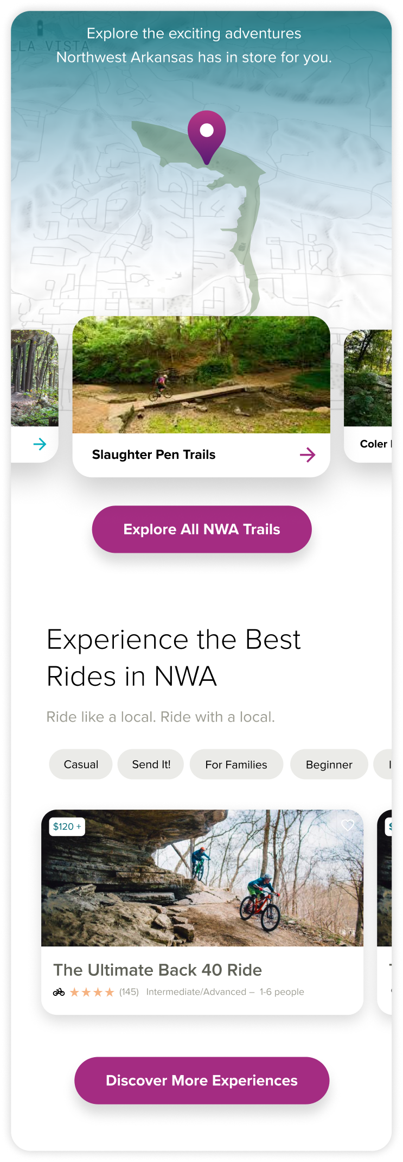Screen dimensions: 403x1162
Task: Click the purple arrow on Slaughter Pen Trails
Action: point(308,455)
